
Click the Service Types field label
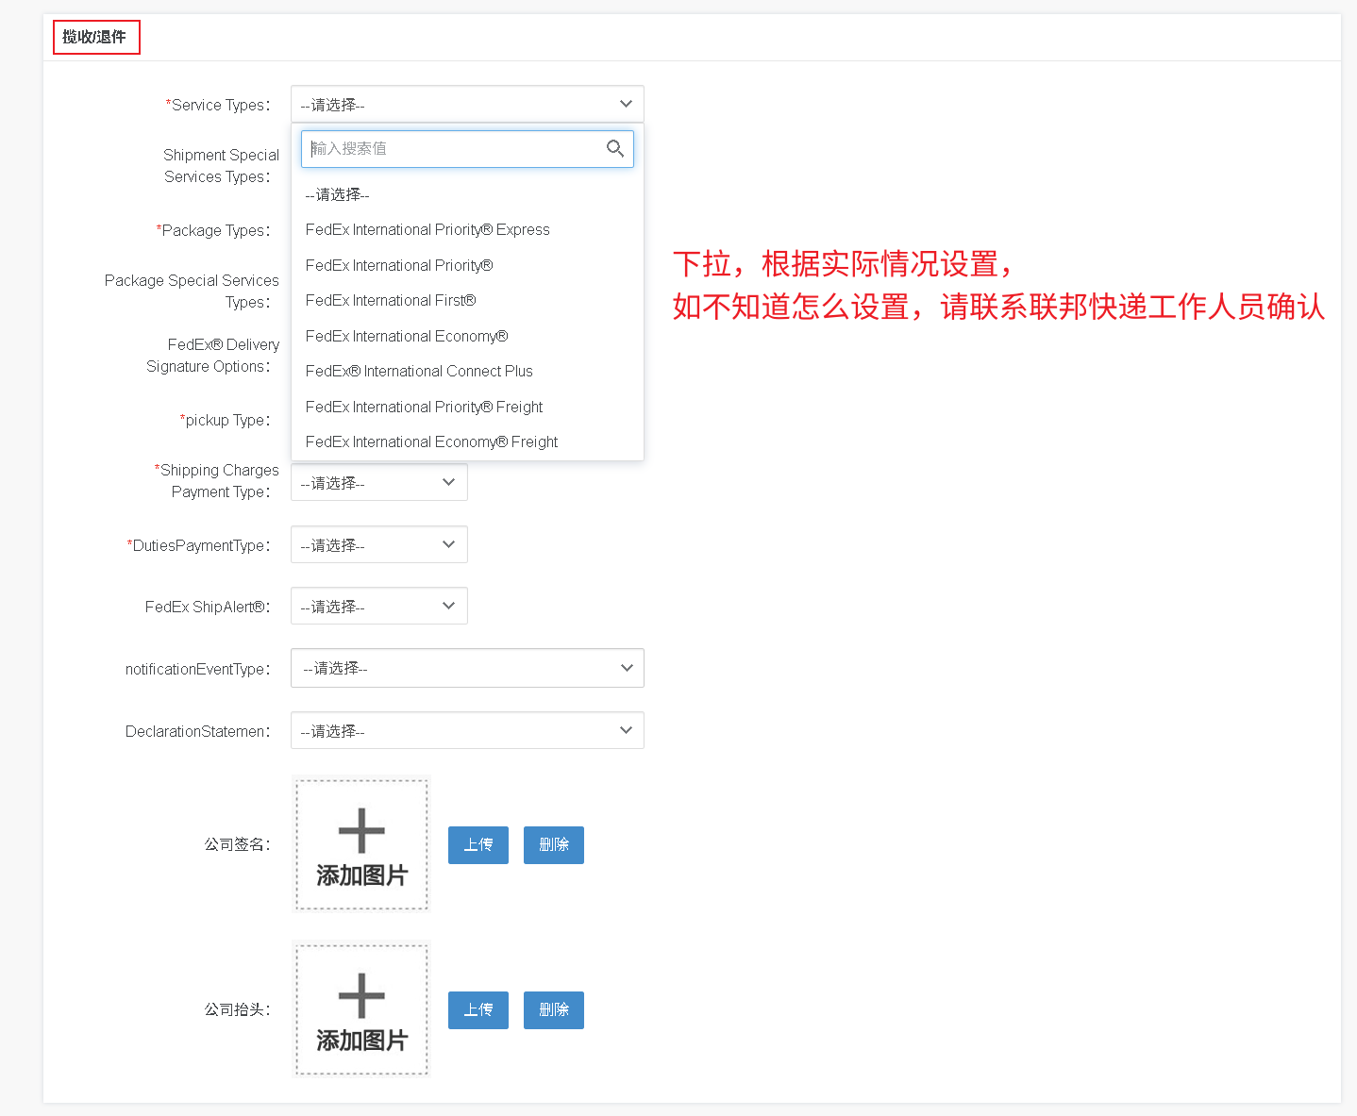[218, 105]
